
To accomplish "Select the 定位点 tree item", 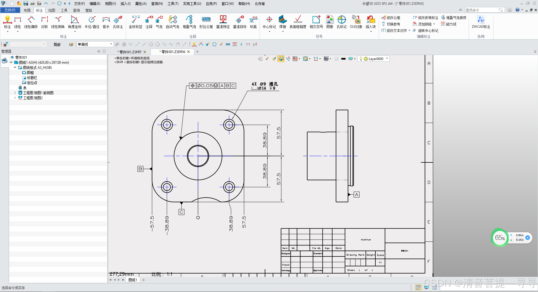I will (x=32, y=82).
